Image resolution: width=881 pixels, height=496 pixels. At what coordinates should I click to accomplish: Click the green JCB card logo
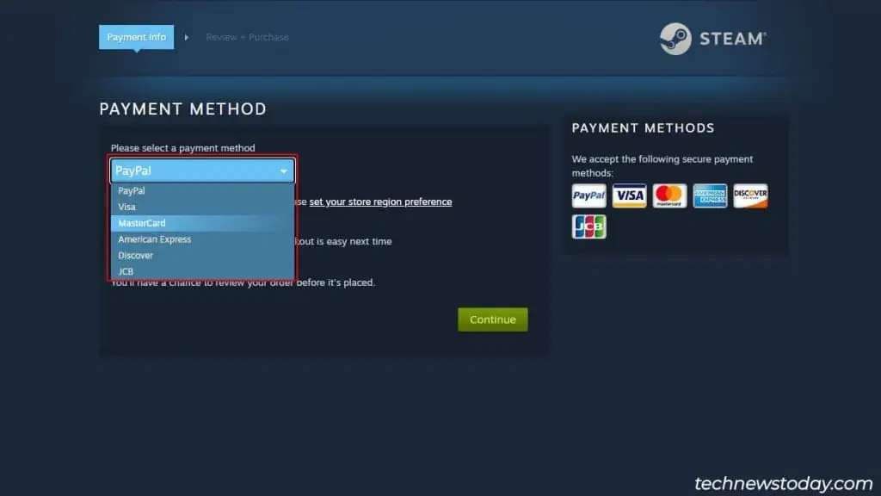pyautogui.click(x=589, y=227)
